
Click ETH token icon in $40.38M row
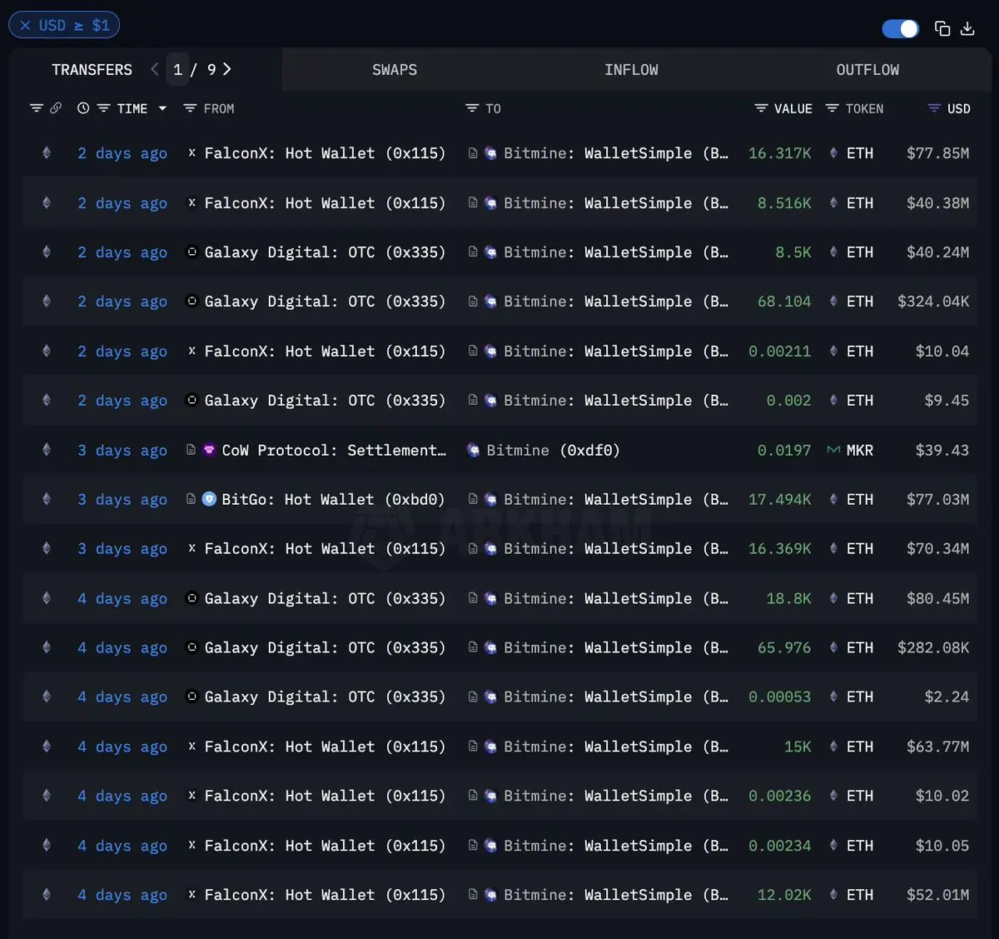[x=833, y=202]
